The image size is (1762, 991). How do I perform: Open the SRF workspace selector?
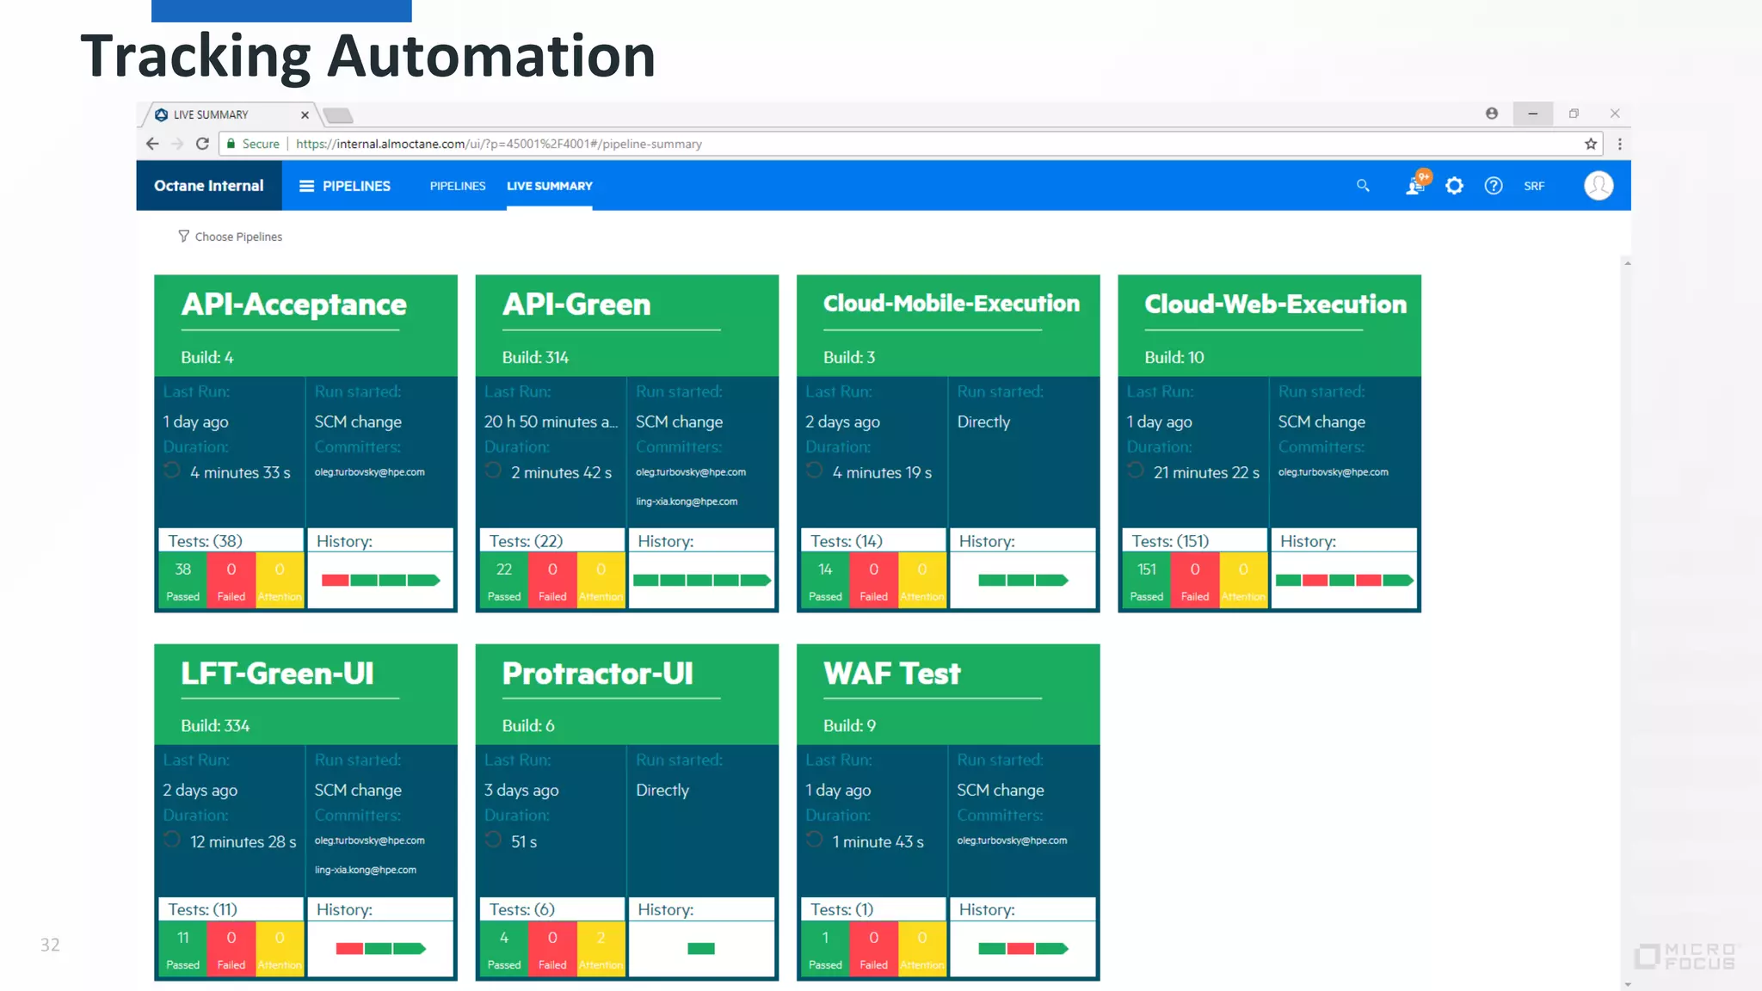[1534, 186]
